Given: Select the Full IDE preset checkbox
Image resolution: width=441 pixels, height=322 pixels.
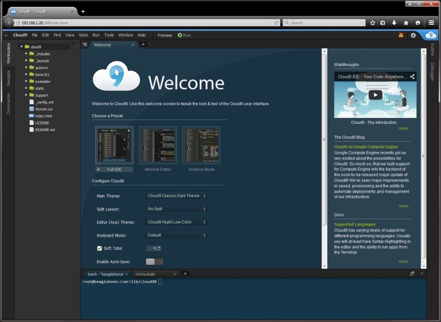Looking at the screenshot, I should (98, 169).
